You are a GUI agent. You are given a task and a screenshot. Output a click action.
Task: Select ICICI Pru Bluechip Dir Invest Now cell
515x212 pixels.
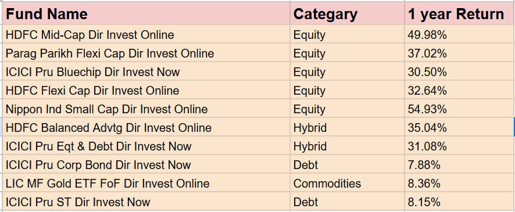146,71
